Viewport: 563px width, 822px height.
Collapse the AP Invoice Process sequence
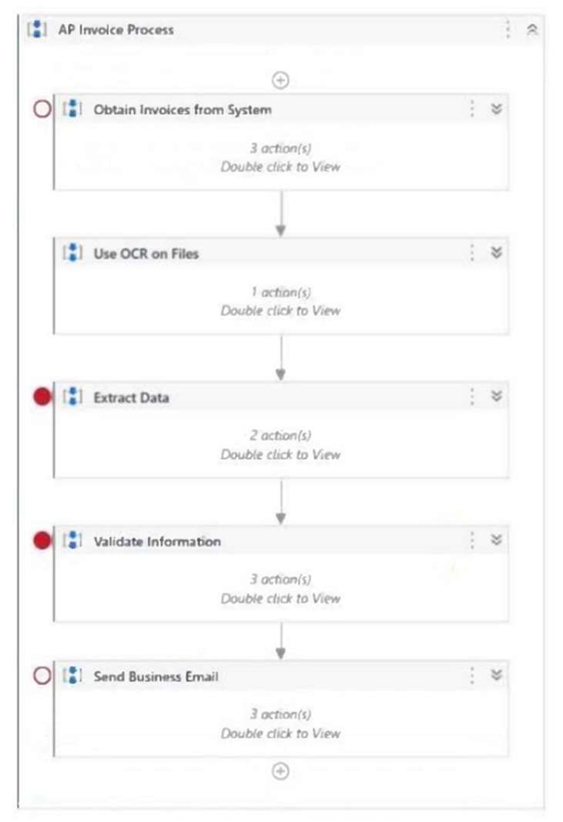531,30
